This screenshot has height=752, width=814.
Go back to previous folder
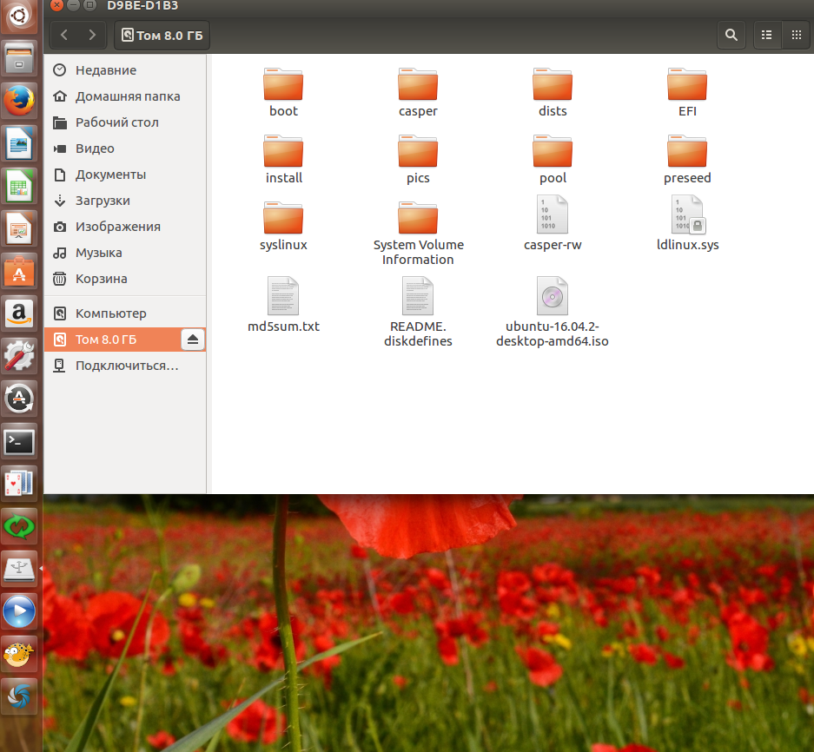pyautogui.click(x=65, y=36)
